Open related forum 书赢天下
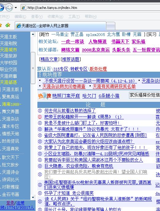The width and height of the screenshot is (160, 211). 120,42
